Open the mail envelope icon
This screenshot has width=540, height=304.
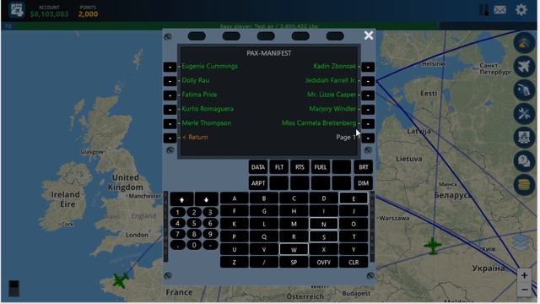[x=499, y=9]
